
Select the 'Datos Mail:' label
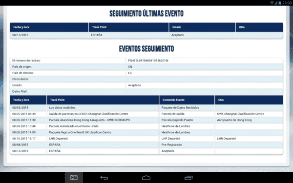[x=20, y=91]
